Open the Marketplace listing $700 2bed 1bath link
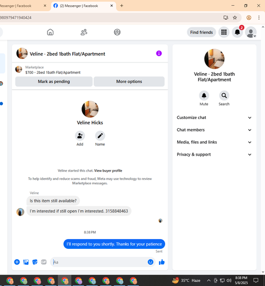This screenshot has height=286, width=265. pyautogui.click(x=53, y=73)
